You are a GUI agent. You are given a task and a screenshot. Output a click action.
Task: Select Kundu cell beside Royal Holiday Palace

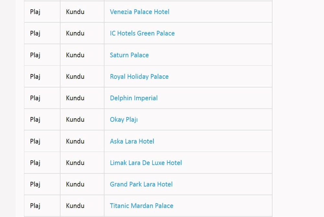click(x=75, y=77)
